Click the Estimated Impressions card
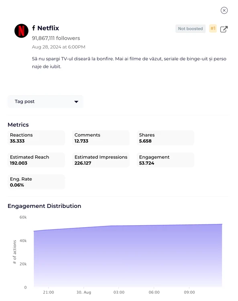This screenshot has height=301, width=238. point(101,160)
